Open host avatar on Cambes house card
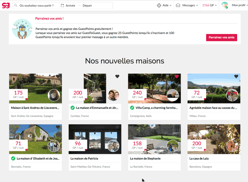248x182 pixels. [x=113, y=95]
